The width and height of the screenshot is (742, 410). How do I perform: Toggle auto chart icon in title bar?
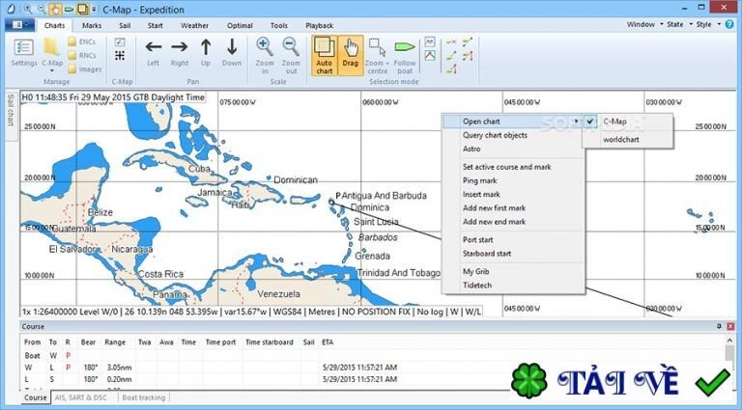(83, 9)
